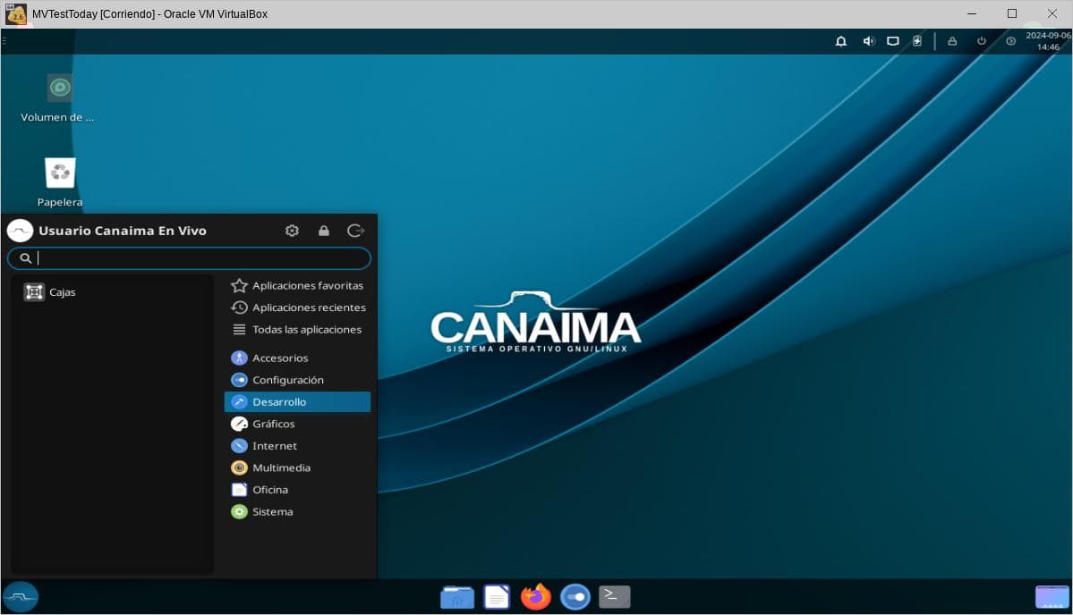Click the top panel left handle dots
Image resolution: width=1073 pixels, height=615 pixels.
(4, 41)
